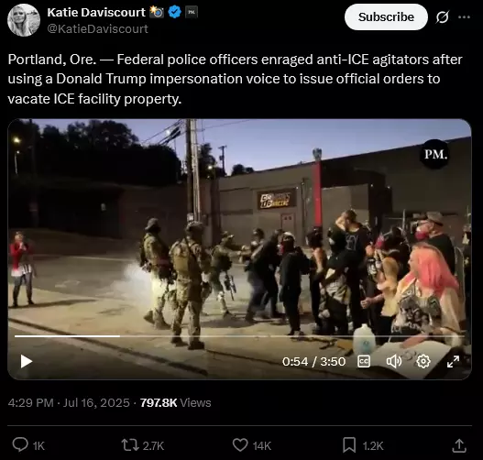Open the three-dot more options menu
The height and width of the screenshot is (460, 483).
tap(464, 16)
